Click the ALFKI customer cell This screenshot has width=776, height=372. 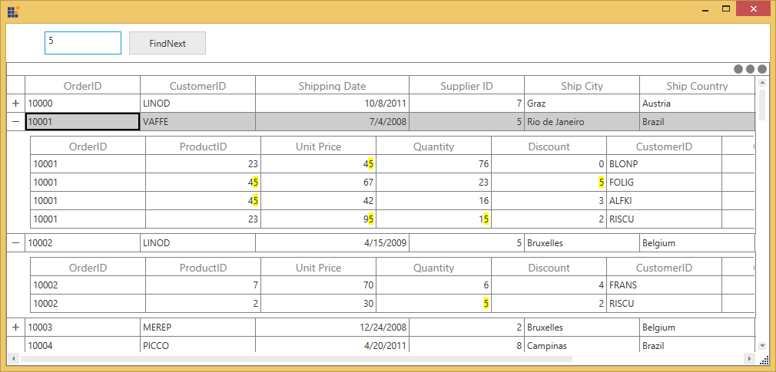click(664, 201)
